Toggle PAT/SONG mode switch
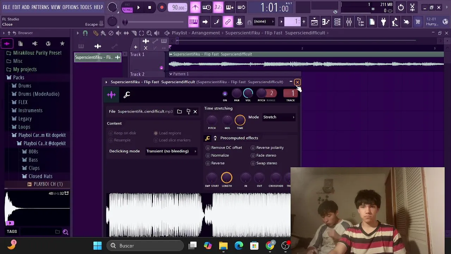 click(127, 7)
